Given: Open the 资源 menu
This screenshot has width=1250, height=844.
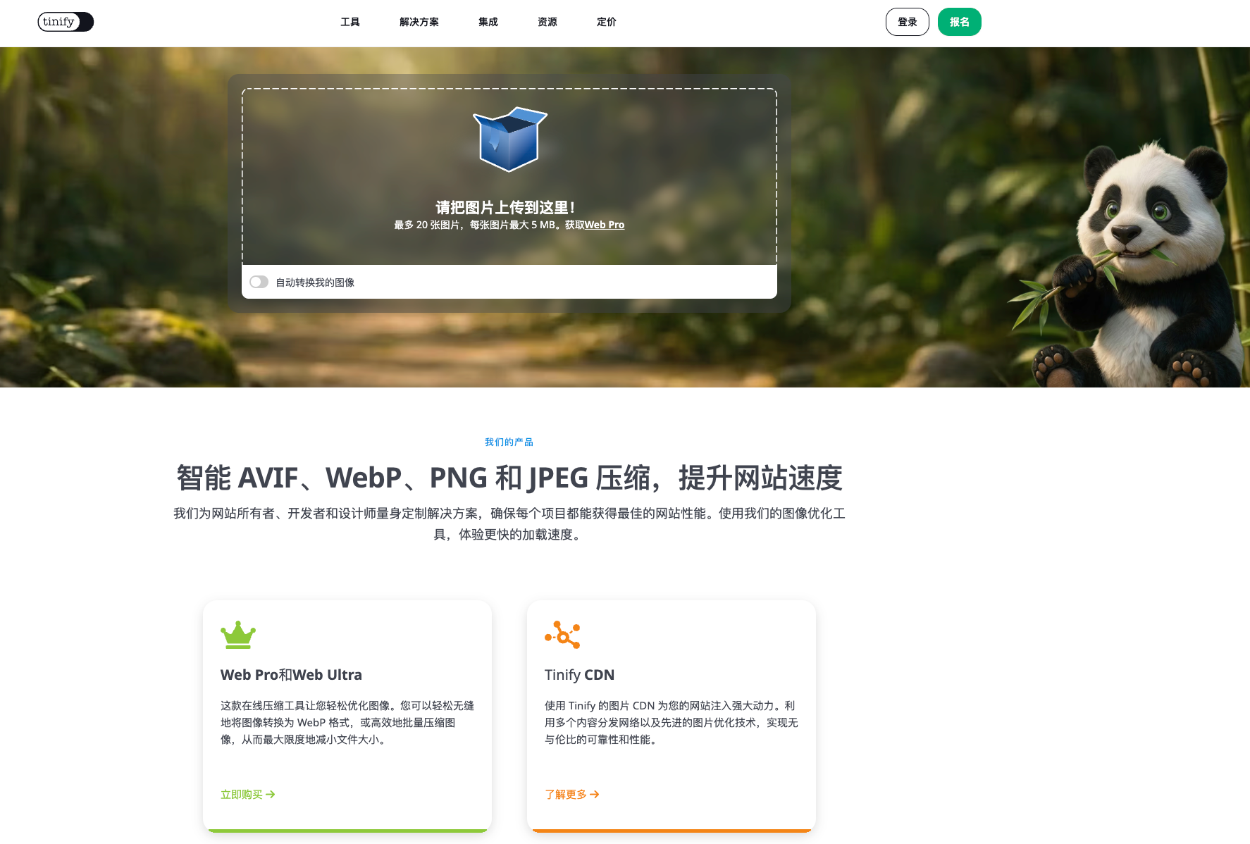Looking at the screenshot, I should coord(547,22).
